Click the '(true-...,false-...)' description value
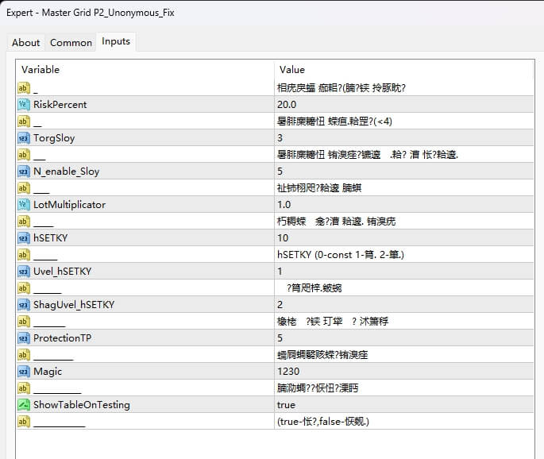Screen dimensions: 544x459 pyautogui.click(x=323, y=422)
